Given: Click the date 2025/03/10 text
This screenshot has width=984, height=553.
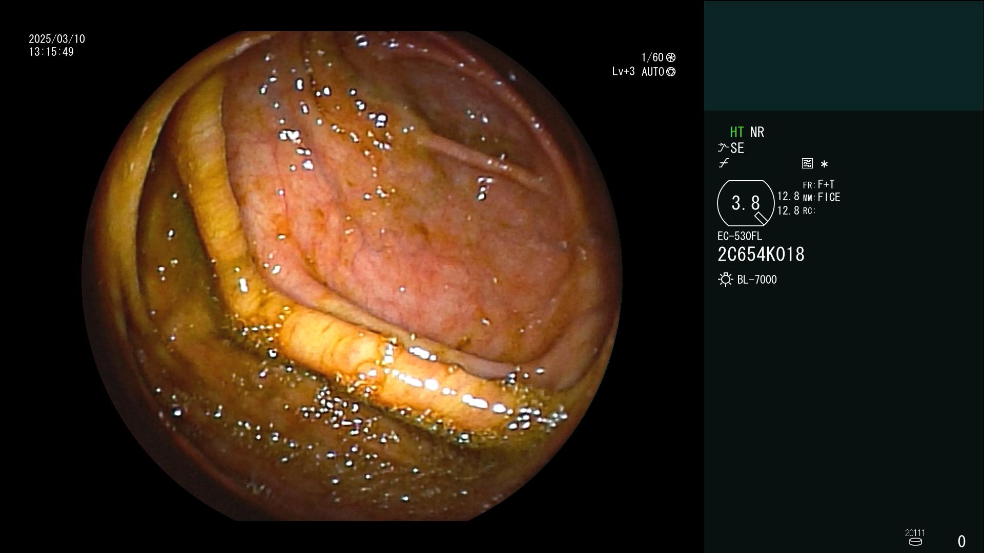Looking at the screenshot, I should coord(57,39).
